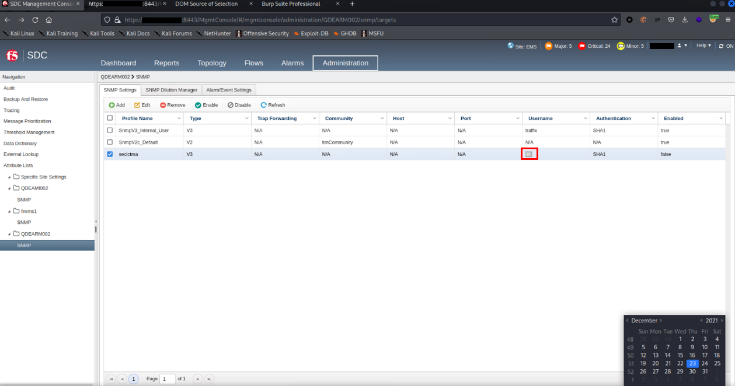Click the green Enable checkmark icon

pyautogui.click(x=198, y=105)
